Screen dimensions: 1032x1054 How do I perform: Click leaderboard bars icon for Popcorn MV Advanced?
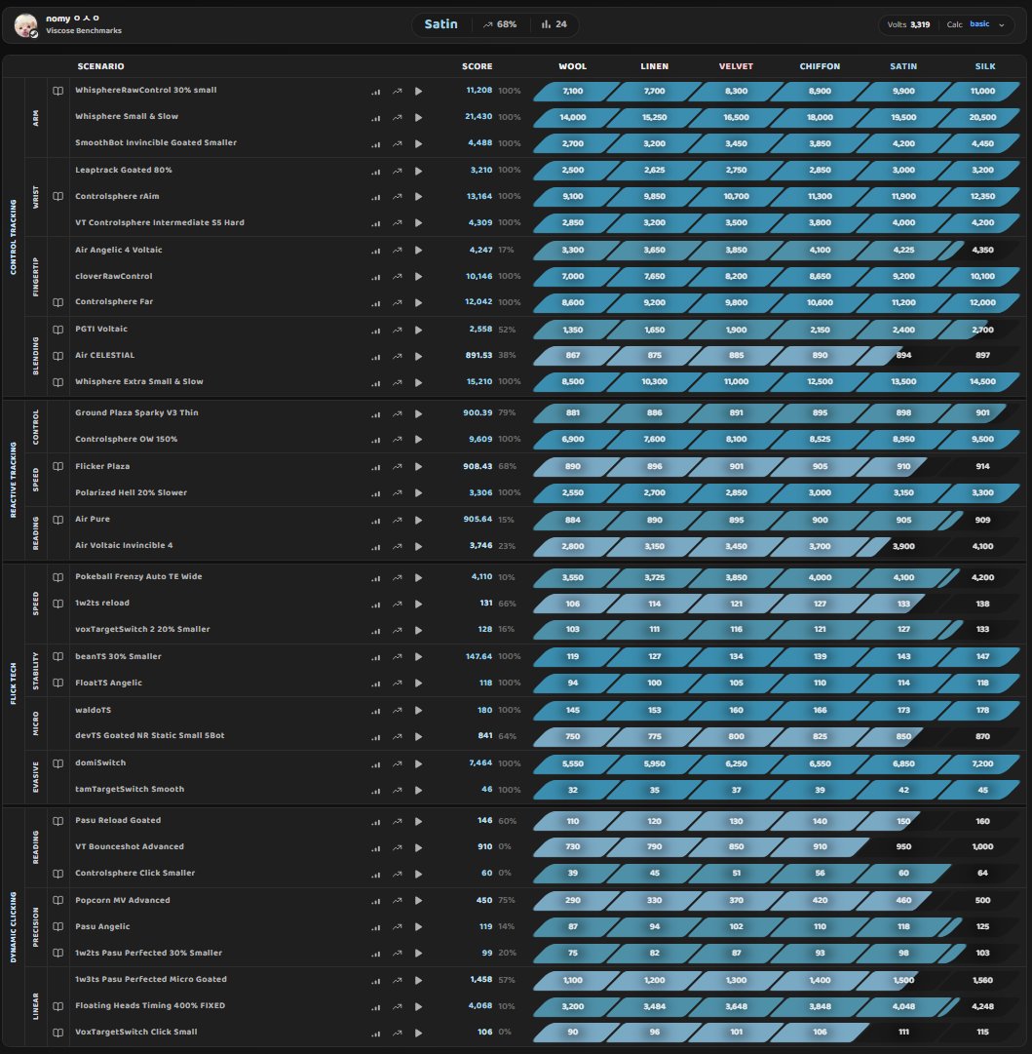(375, 901)
